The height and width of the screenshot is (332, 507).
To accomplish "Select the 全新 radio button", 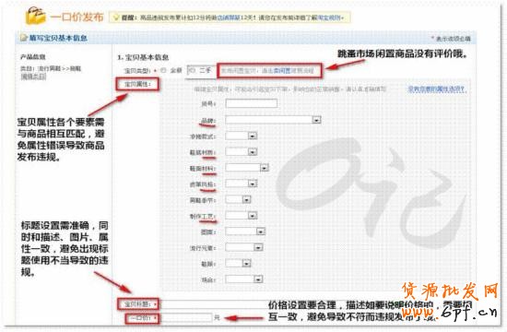I will (x=163, y=70).
